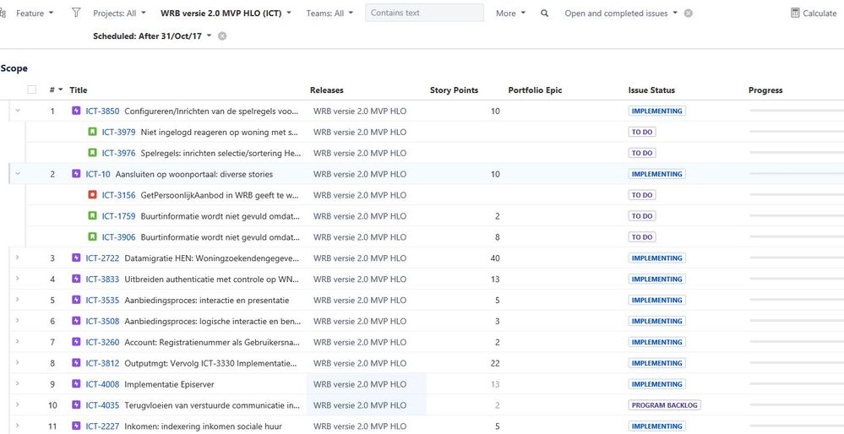This screenshot has height=434, width=844.
Task: Click the Progress column header
Action: 765,90
